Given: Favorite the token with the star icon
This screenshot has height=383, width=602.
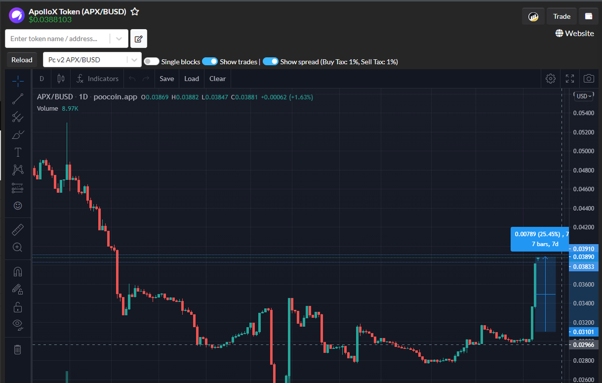Looking at the screenshot, I should (x=135, y=11).
